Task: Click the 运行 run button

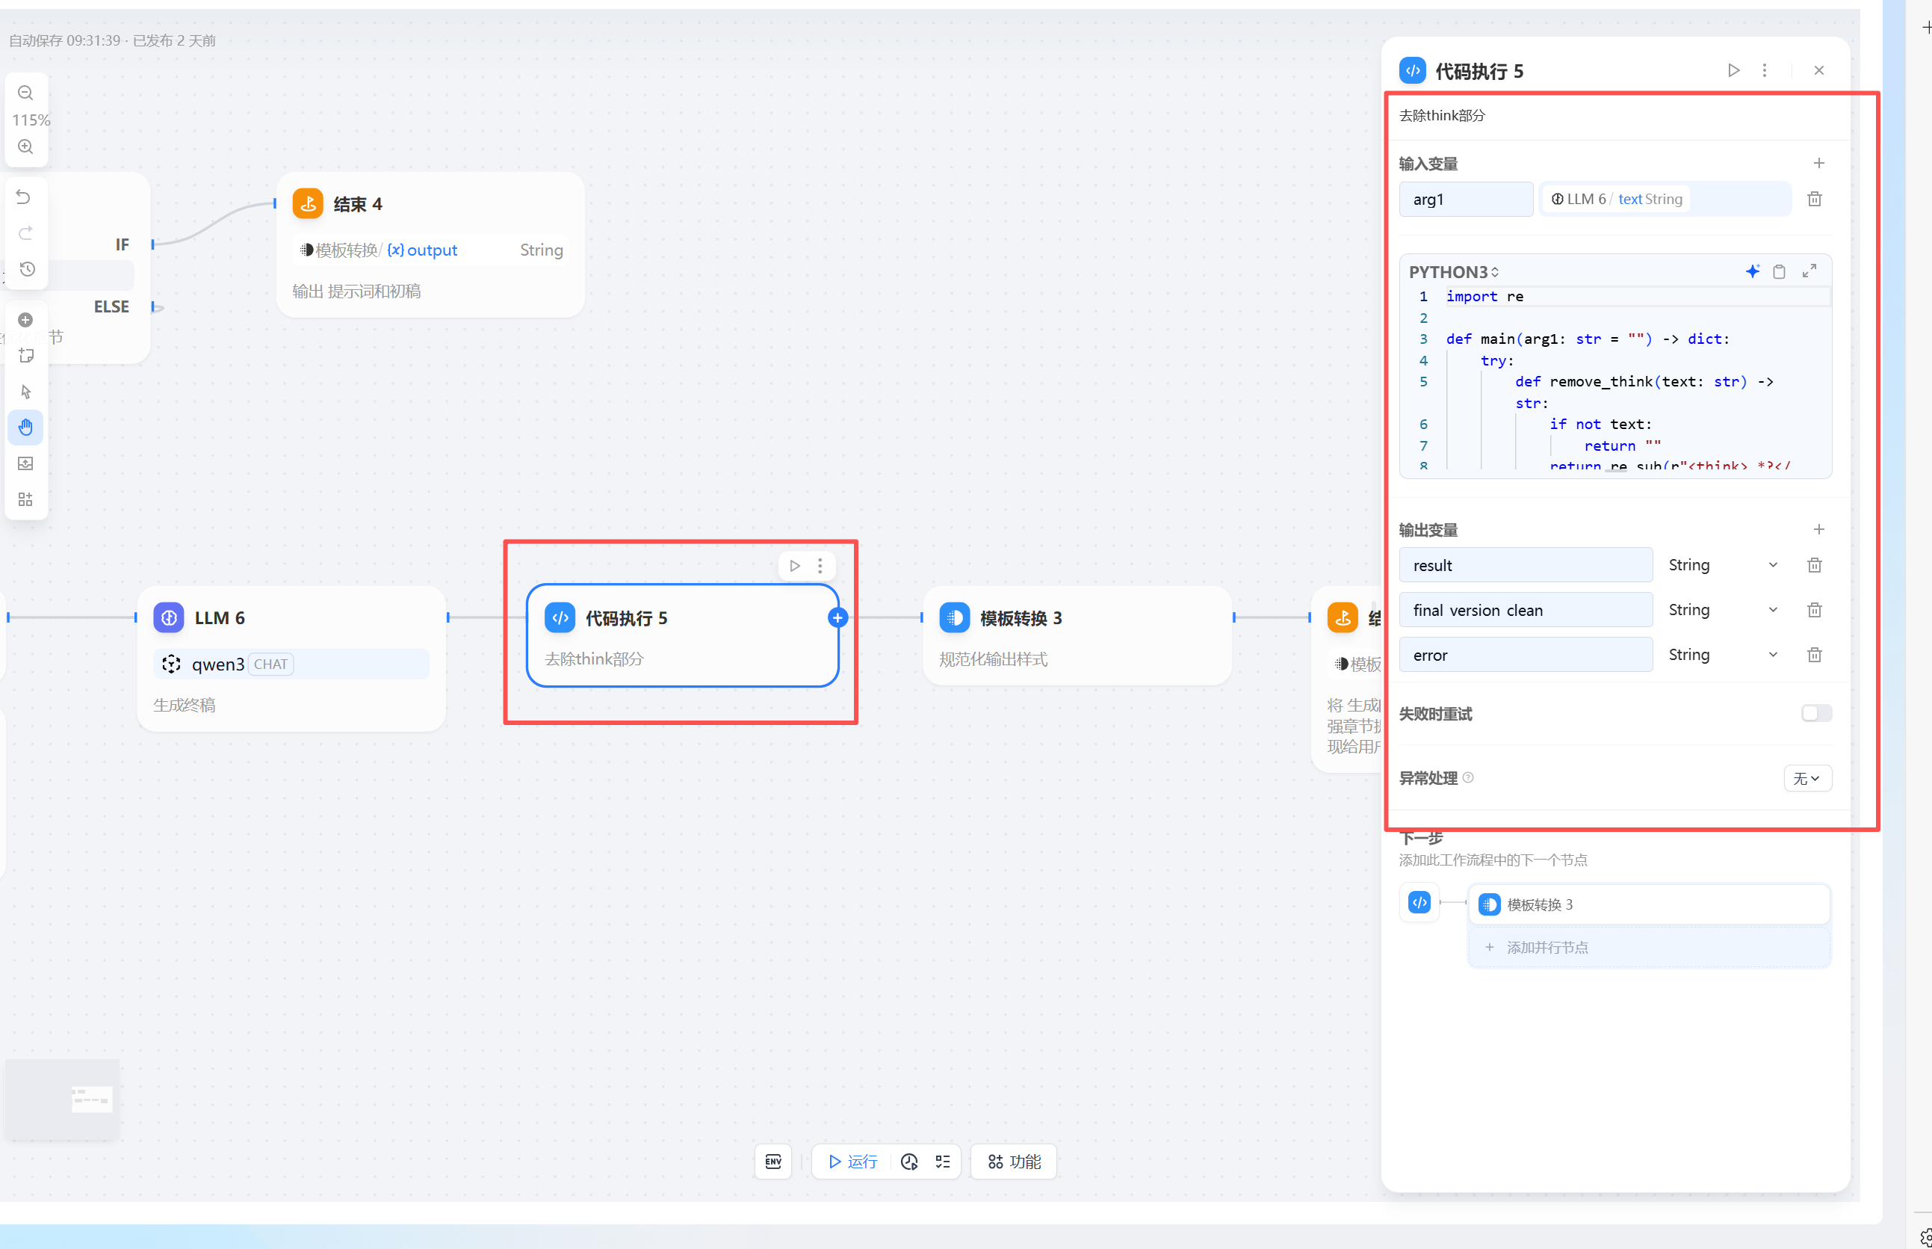Action: 852,1162
